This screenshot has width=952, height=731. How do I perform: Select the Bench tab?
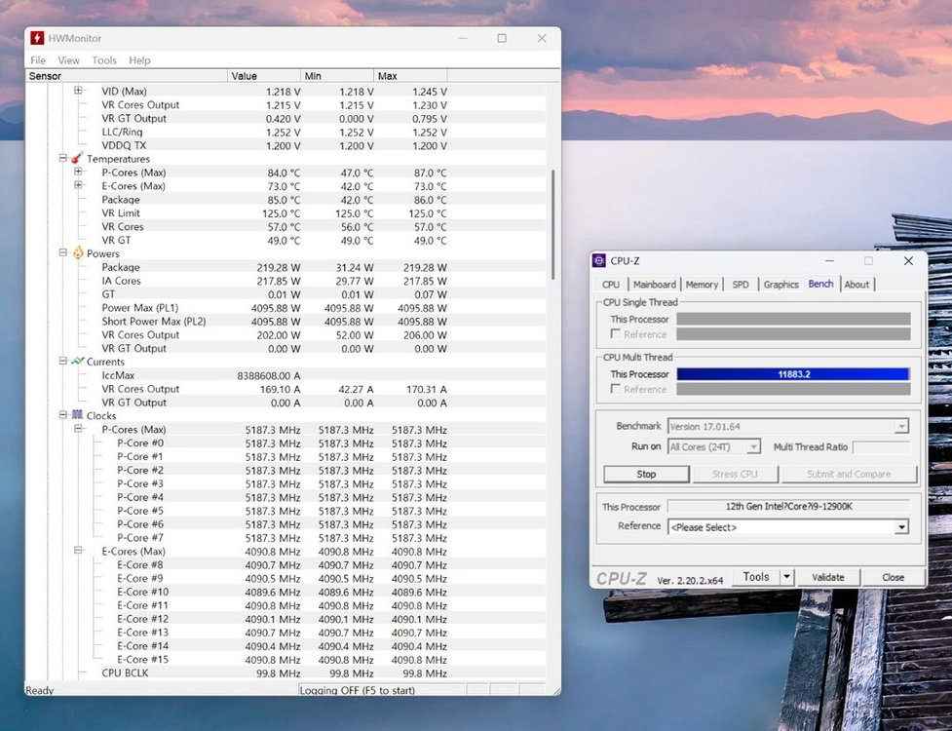click(820, 284)
